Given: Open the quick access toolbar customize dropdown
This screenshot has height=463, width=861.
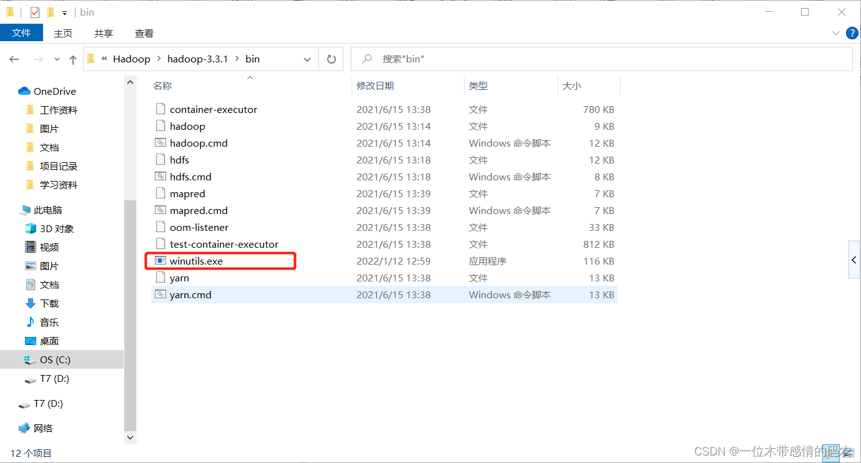Looking at the screenshot, I should coord(64,12).
